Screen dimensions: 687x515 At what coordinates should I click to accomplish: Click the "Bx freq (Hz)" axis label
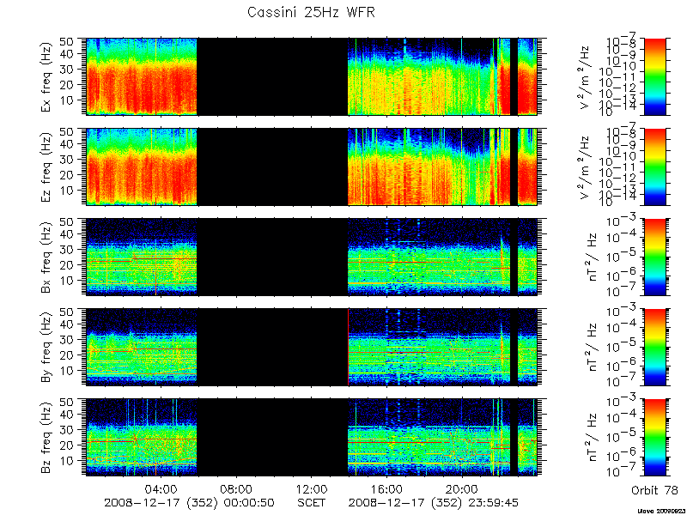tap(47, 257)
